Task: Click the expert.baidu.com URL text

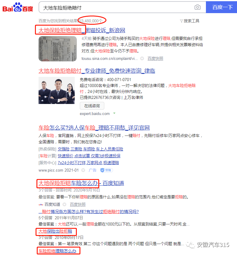Action: pos(95,114)
